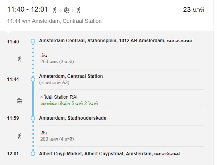Select the 12:01 Albert Cuyp Market stop marker
This screenshot has height=165, width=217.
click(x=33, y=154)
